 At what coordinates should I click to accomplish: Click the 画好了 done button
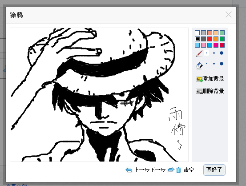[x=214, y=170]
